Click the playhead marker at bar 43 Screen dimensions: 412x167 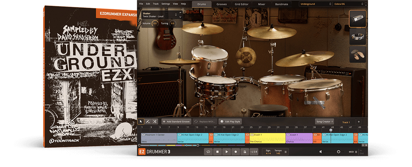click(331, 130)
